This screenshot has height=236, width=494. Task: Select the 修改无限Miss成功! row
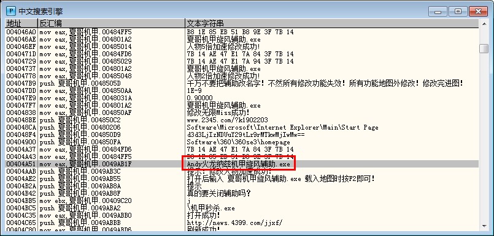[x=242, y=112]
